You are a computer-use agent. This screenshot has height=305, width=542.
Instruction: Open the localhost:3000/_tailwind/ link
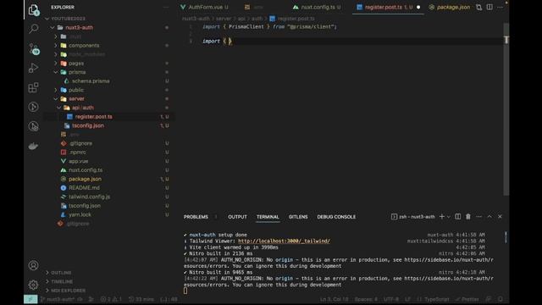point(284,241)
